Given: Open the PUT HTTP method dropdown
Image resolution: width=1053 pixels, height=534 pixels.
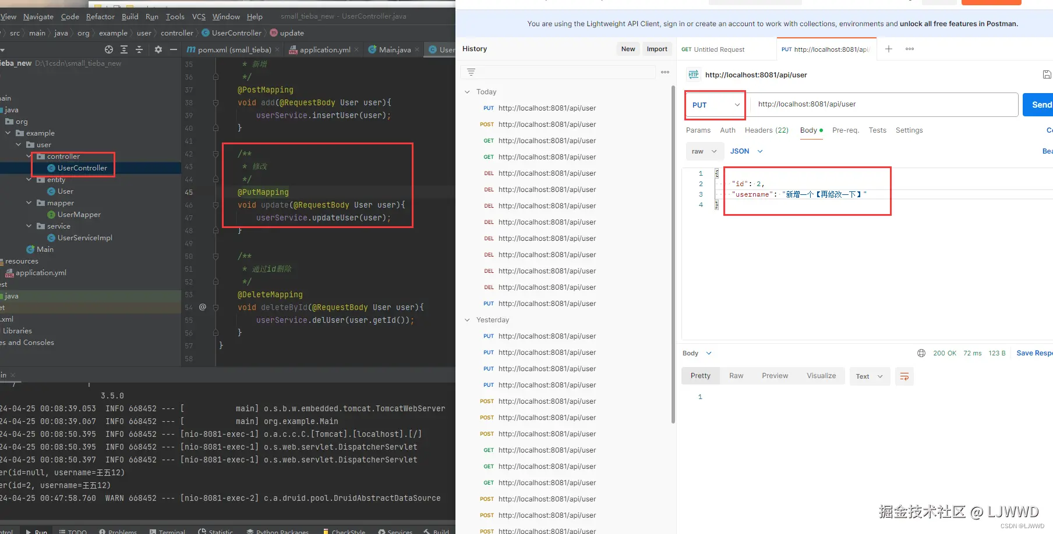Looking at the screenshot, I should pyautogui.click(x=716, y=105).
